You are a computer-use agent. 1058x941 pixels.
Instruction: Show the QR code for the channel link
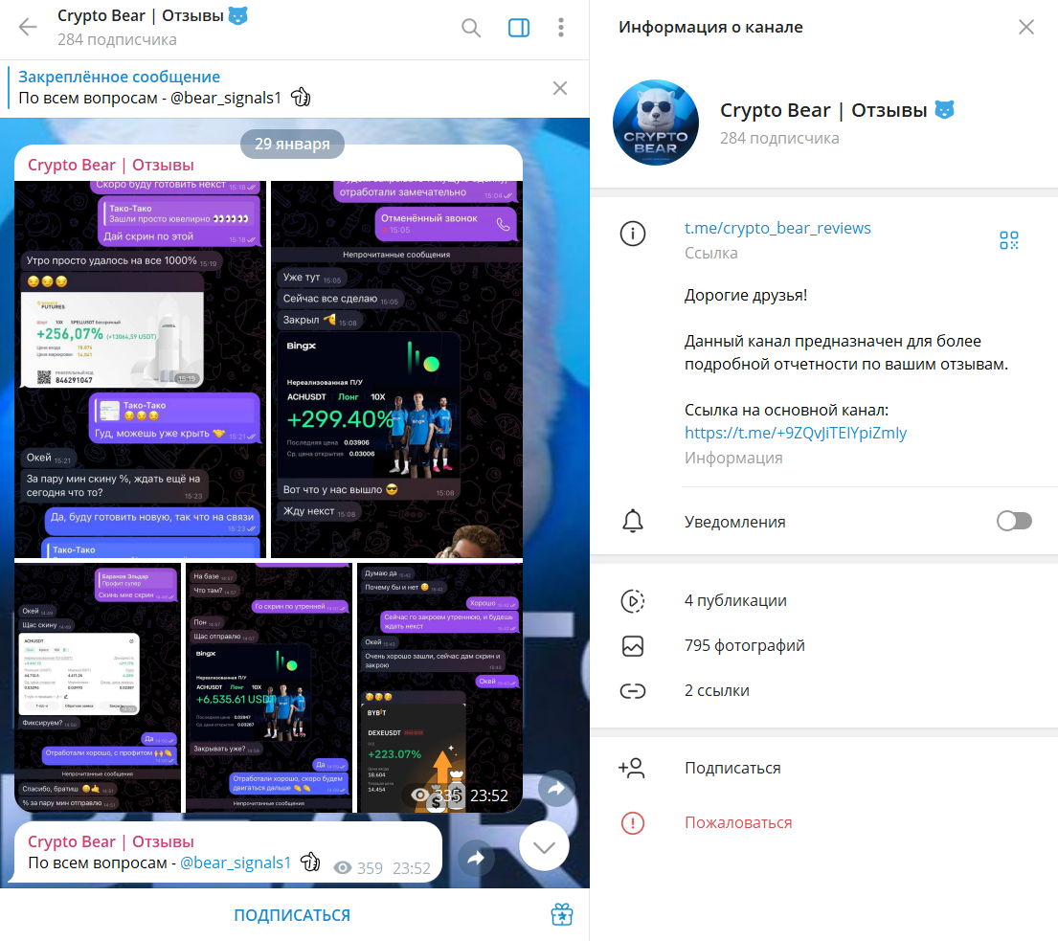tap(1009, 240)
